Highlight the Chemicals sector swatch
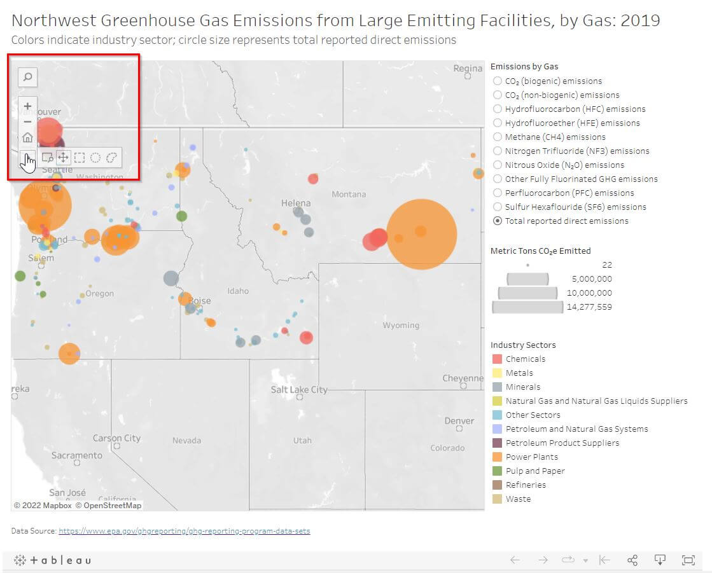This screenshot has width=712, height=573. pos(497,359)
